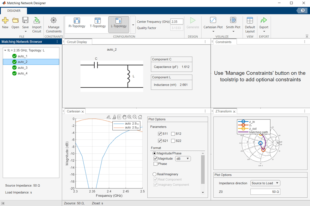Enable the S22 parameter checkbox
Viewport: 310px width, 206px height.
(173, 141)
